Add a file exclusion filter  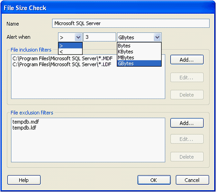point(187,123)
